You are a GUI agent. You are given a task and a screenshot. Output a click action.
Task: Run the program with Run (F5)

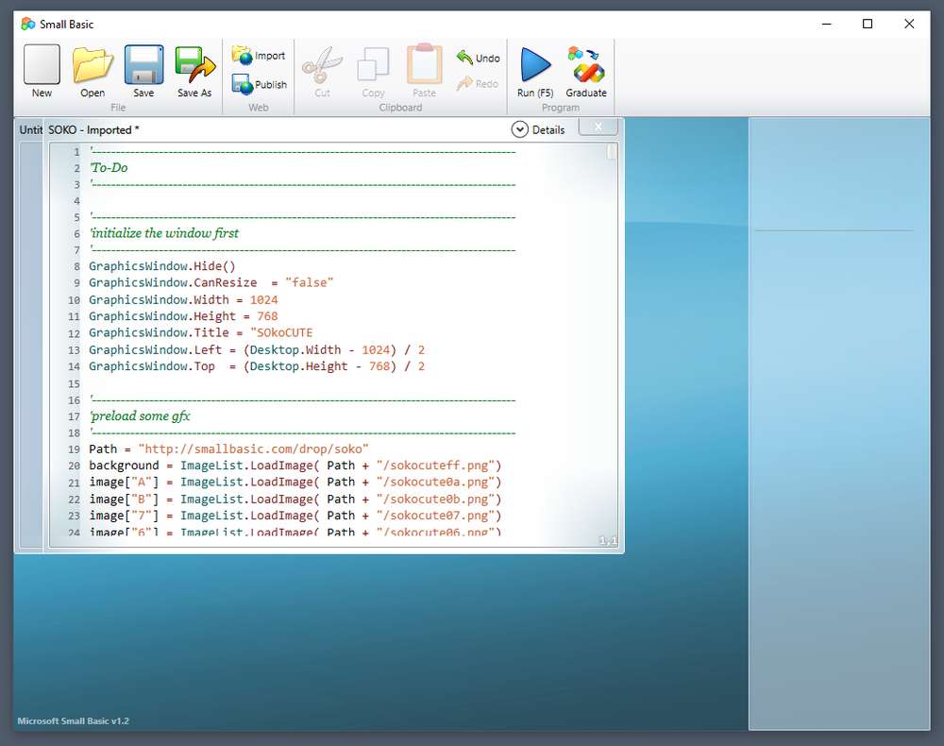point(535,71)
